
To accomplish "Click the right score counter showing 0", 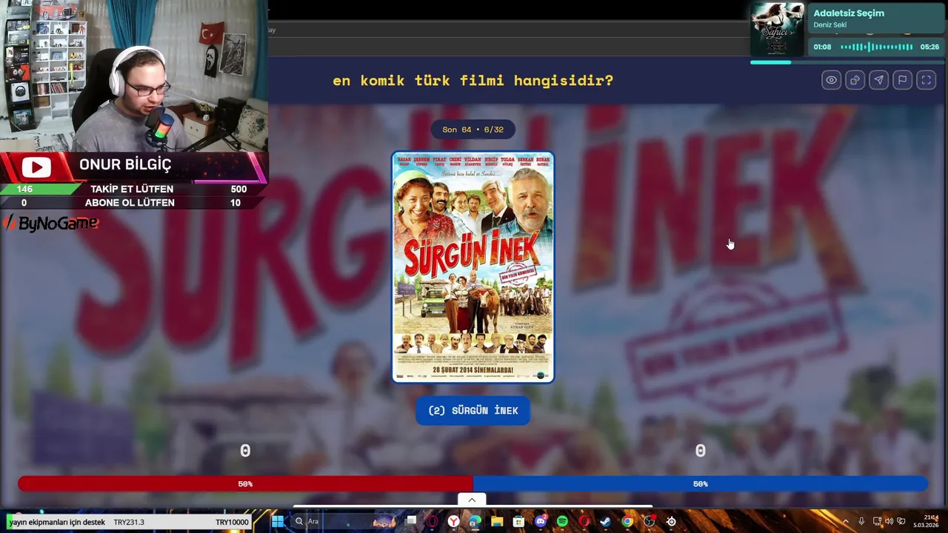I will tap(700, 451).
